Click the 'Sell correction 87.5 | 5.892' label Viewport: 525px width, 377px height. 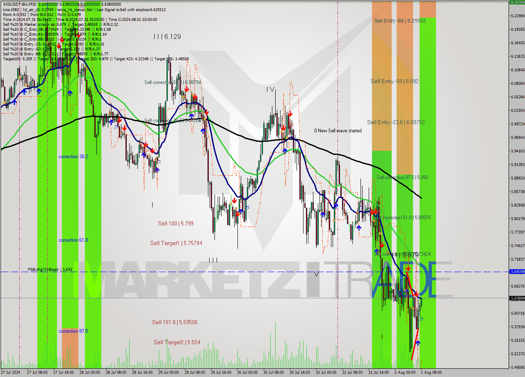click(402, 177)
